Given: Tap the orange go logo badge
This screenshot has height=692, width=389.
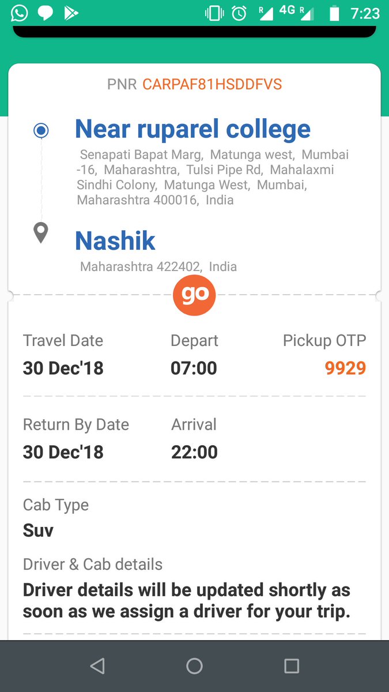Looking at the screenshot, I should click(194, 294).
